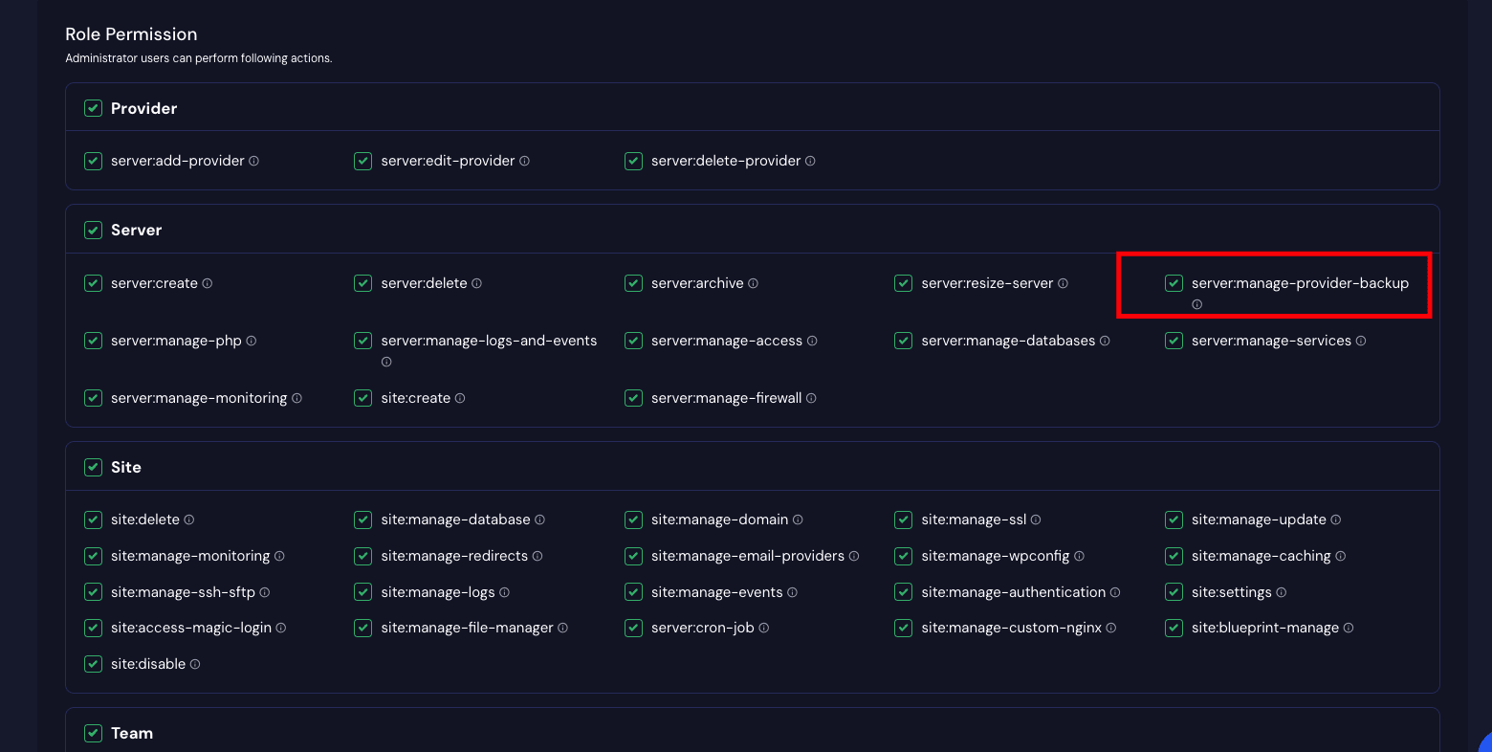Click info icon next to server:resize-server

pyautogui.click(x=1063, y=283)
